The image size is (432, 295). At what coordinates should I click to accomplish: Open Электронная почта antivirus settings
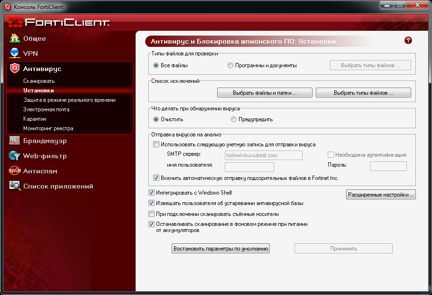46,109
